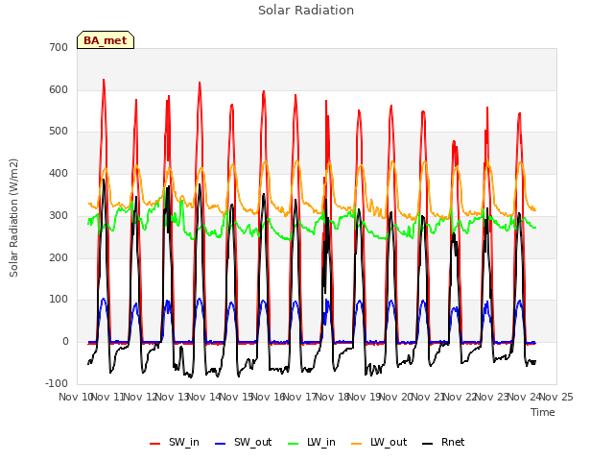The height and width of the screenshot is (461, 614).
Task: Click the -100 y-axis tick label
Action: pyautogui.click(x=57, y=383)
